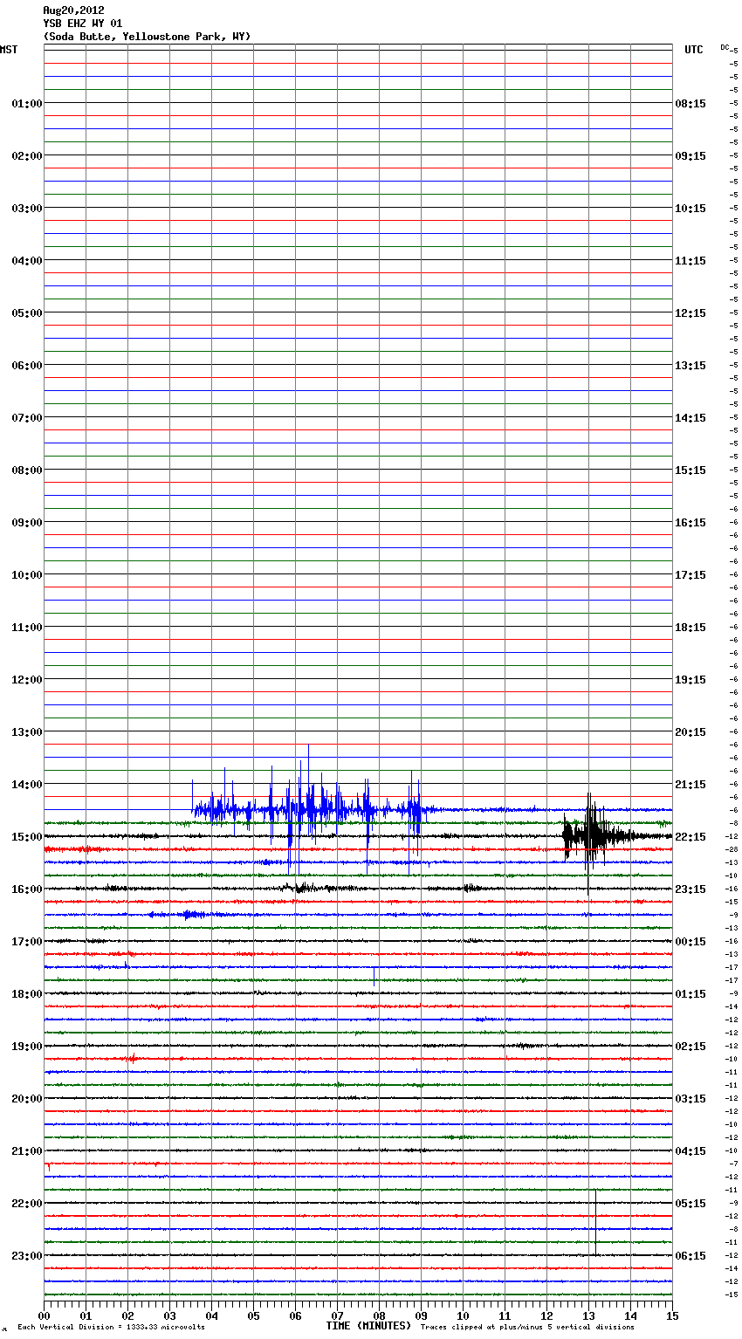Click minute 08 on the bottom axis
This screenshot has height=1339, width=742.
(379, 1315)
